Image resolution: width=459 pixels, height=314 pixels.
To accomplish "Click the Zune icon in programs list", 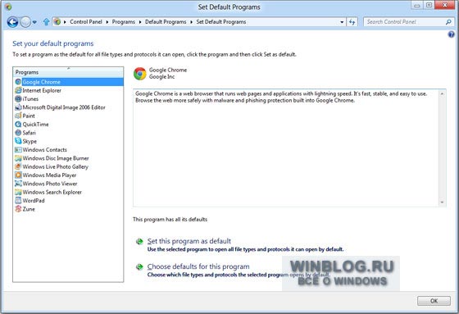I will tap(18, 209).
